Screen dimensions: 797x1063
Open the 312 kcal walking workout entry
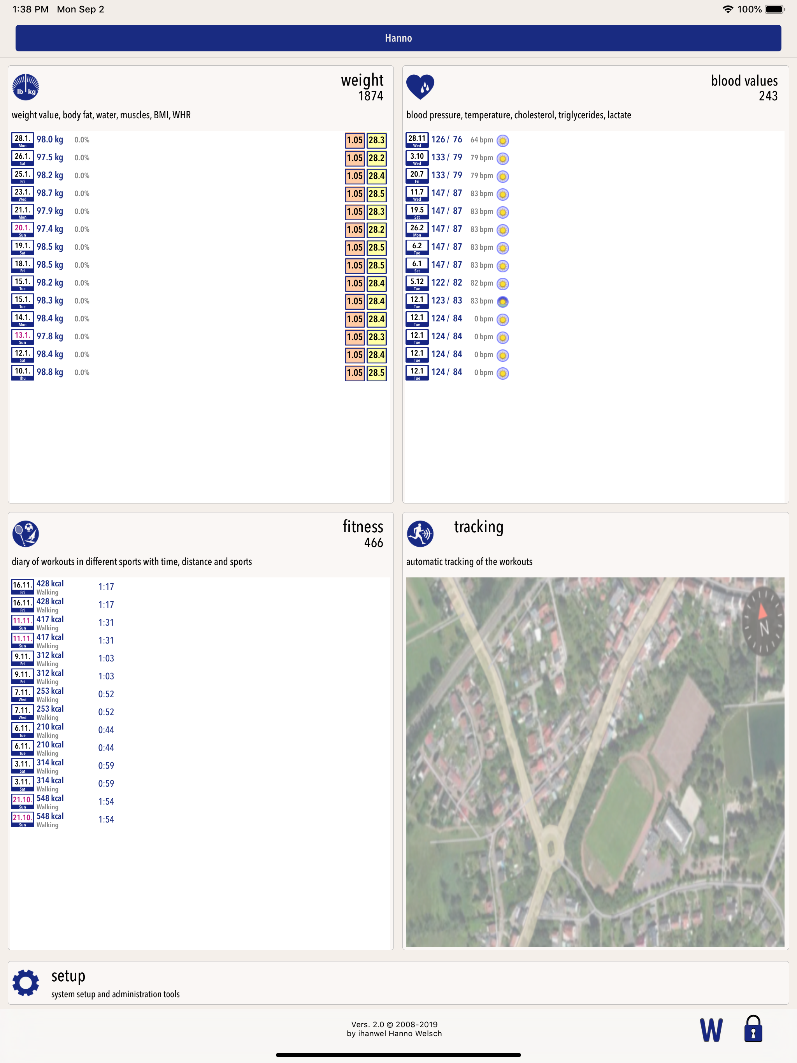[50, 658]
